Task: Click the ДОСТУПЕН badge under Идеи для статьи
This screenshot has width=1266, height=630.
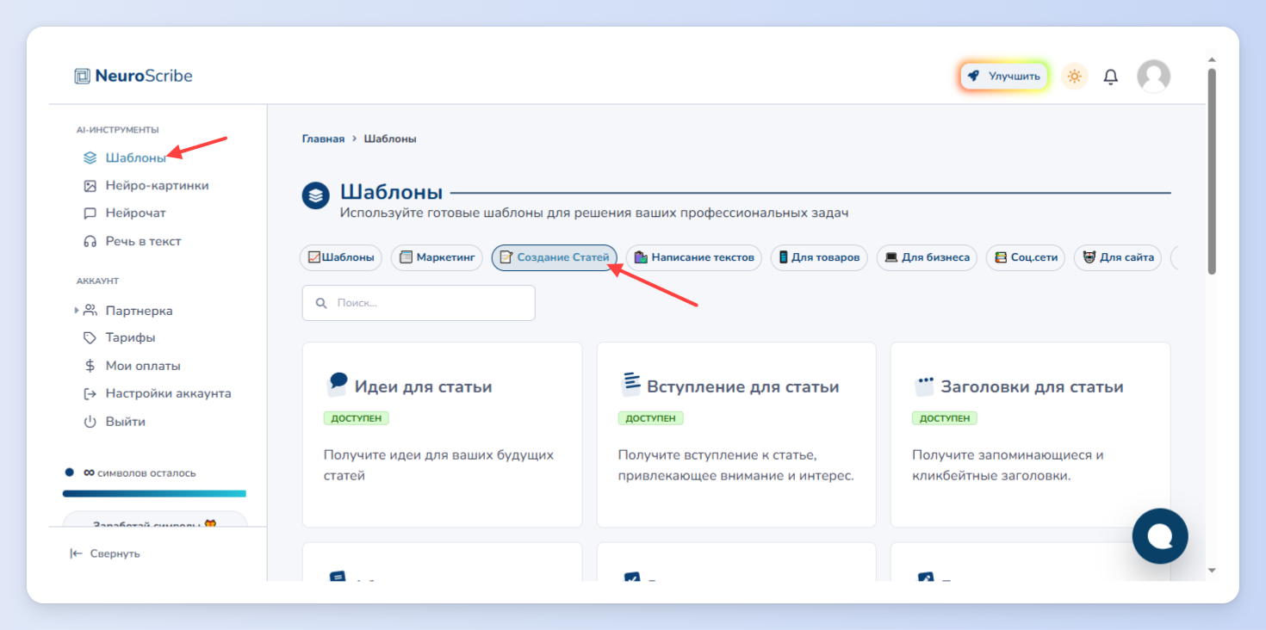Action: pyautogui.click(x=357, y=418)
